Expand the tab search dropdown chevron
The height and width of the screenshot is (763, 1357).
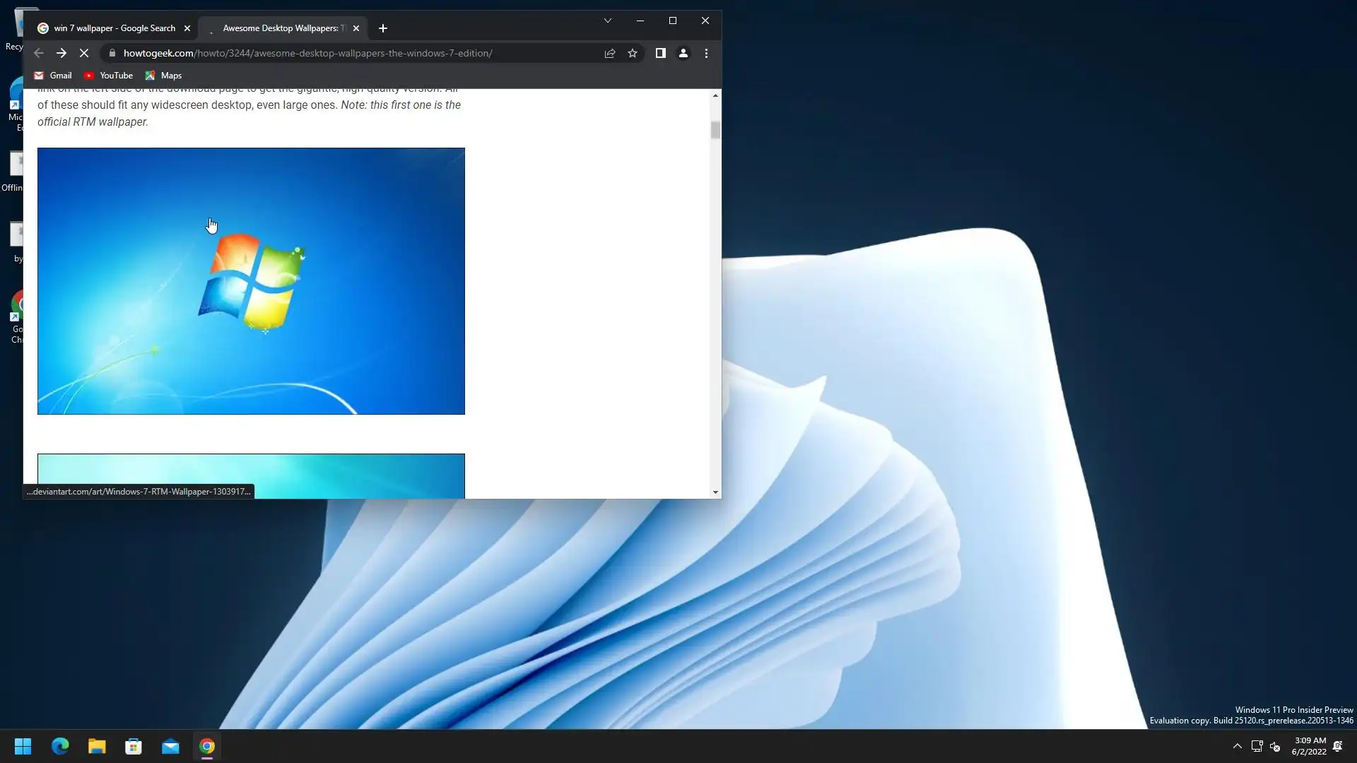click(607, 20)
